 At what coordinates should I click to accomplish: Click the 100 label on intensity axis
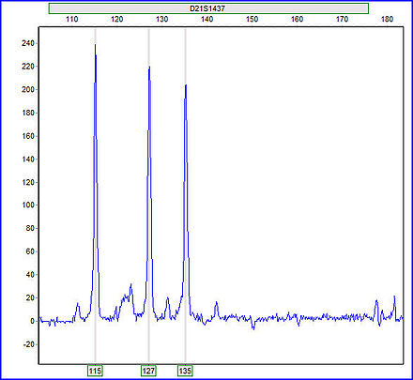click(28, 205)
